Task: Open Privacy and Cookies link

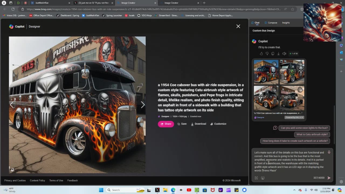Action: click(15, 181)
